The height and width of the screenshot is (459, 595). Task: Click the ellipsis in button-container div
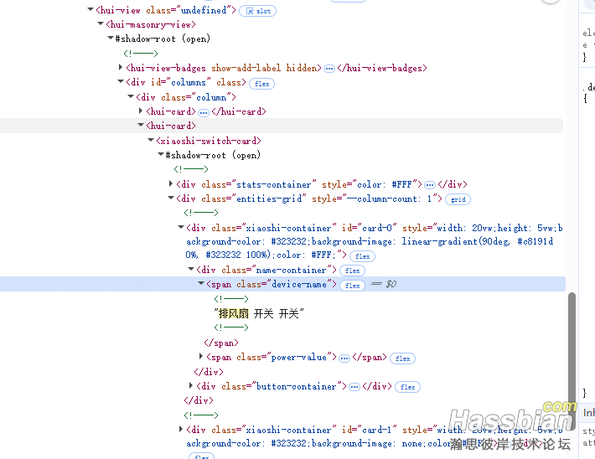pyautogui.click(x=354, y=387)
